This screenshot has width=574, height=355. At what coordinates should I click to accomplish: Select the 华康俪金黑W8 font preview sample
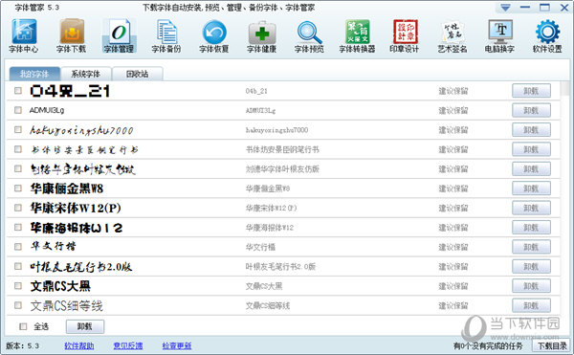pyautogui.click(x=67, y=189)
